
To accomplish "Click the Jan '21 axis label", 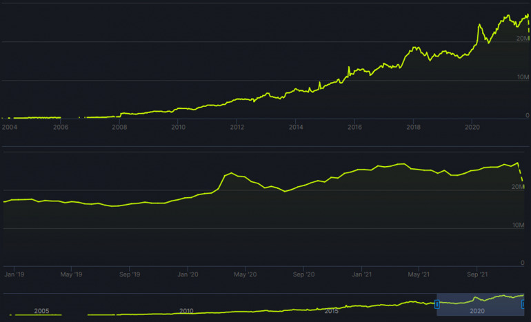I will pyautogui.click(x=361, y=274).
